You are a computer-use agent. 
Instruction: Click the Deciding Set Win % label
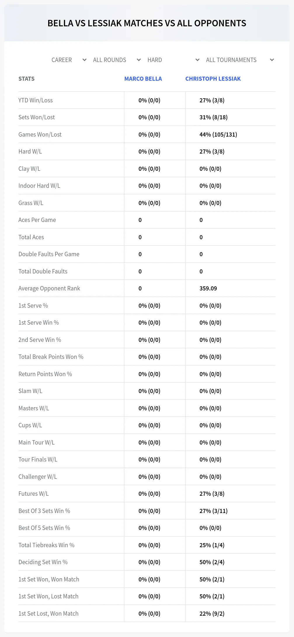[43, 562]
